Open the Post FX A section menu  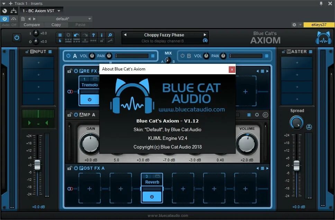(262, 168)
